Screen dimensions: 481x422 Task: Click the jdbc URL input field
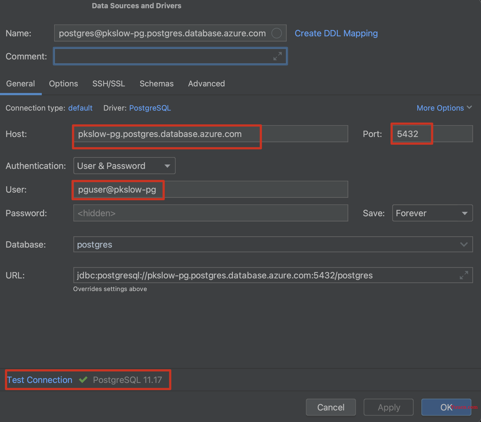tap(273, 275)
